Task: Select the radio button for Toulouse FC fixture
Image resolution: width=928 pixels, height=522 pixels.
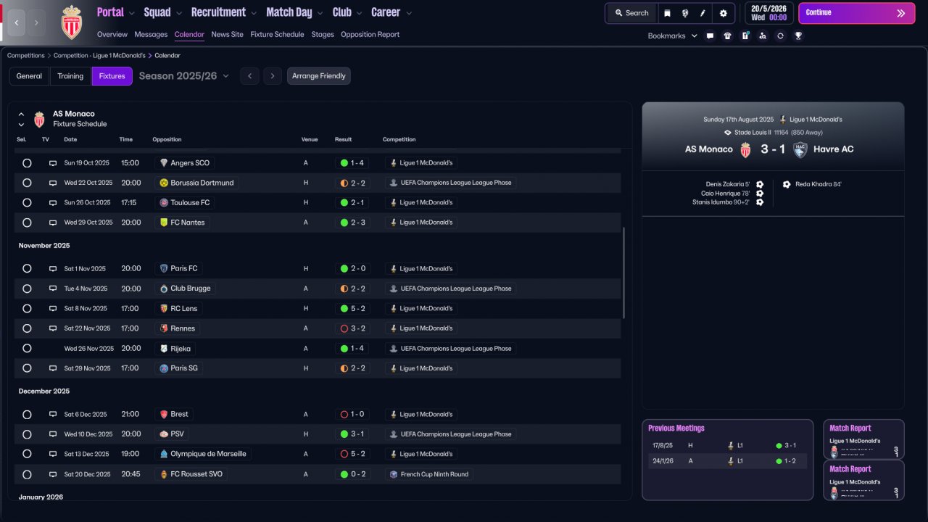Action: pyautogui.click(x=27, y=203)
